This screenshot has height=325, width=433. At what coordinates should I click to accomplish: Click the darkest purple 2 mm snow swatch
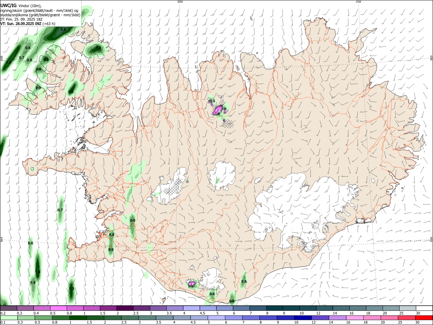click(x=125, y=308)
